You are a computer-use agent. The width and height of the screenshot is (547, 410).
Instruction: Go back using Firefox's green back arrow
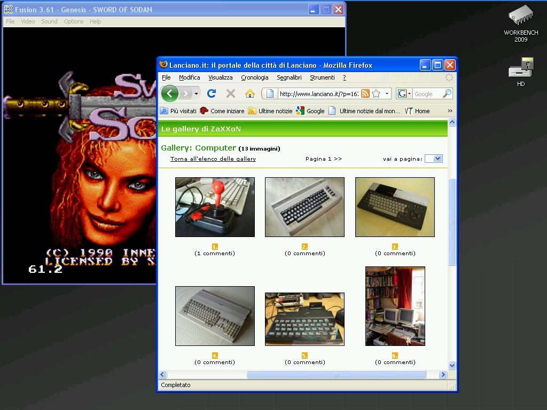point(169,93)
